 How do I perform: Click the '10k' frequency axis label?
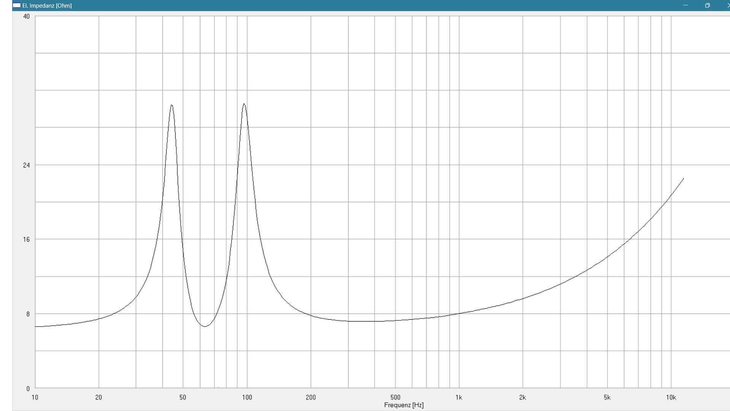click(671, 397)
